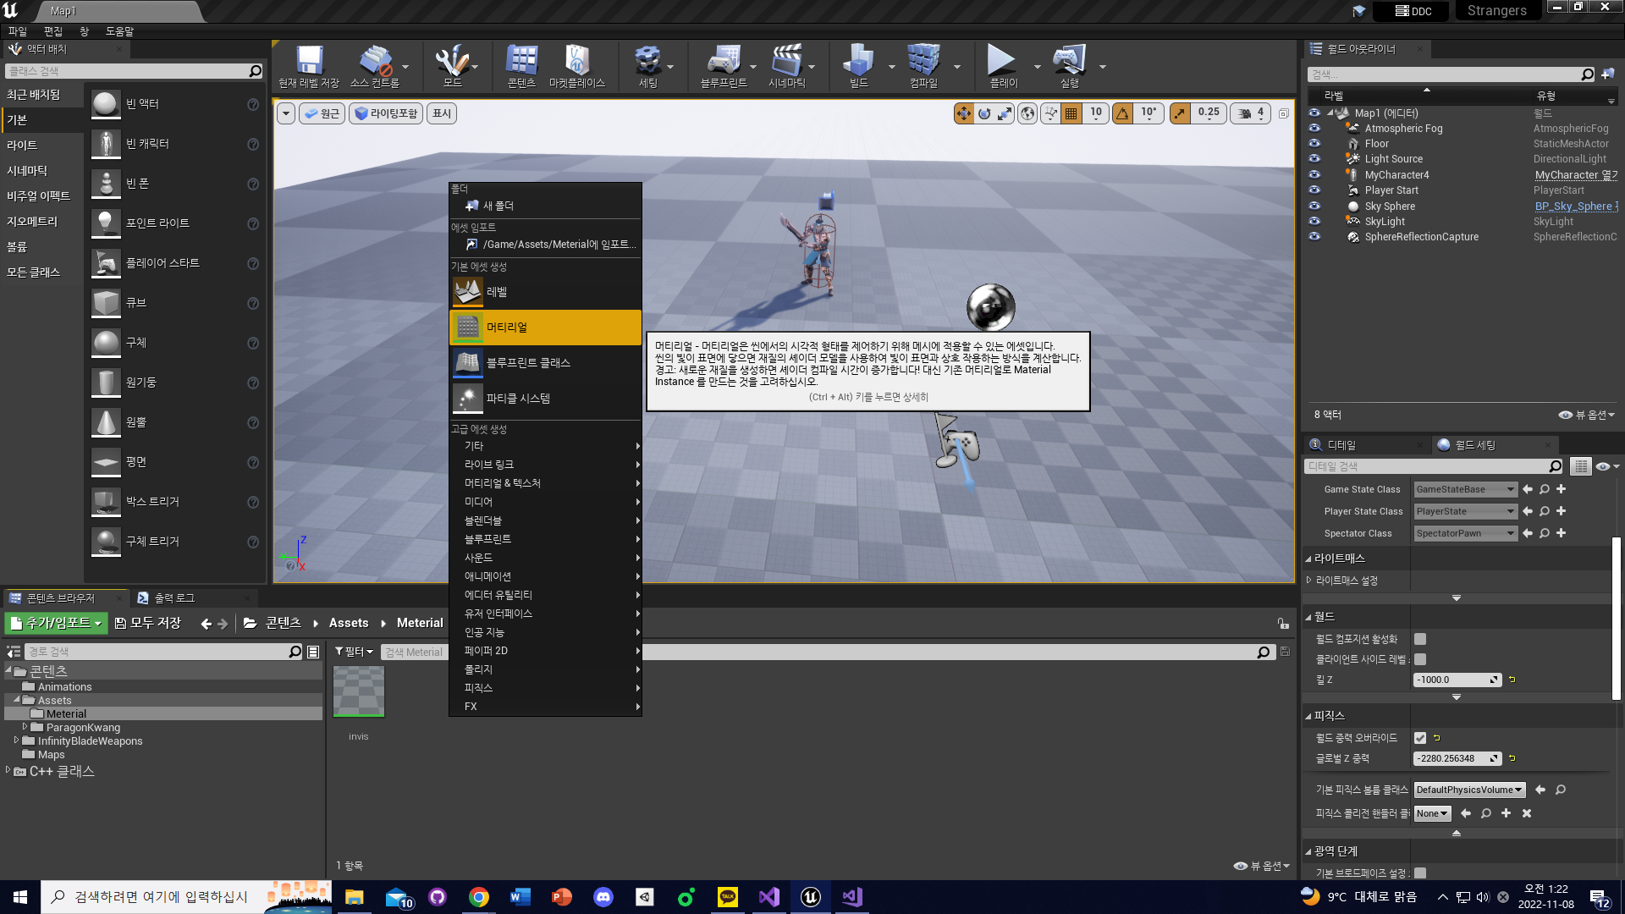Open the Blueprints (블루프린트) toolbar icon

tap(723, 62)
